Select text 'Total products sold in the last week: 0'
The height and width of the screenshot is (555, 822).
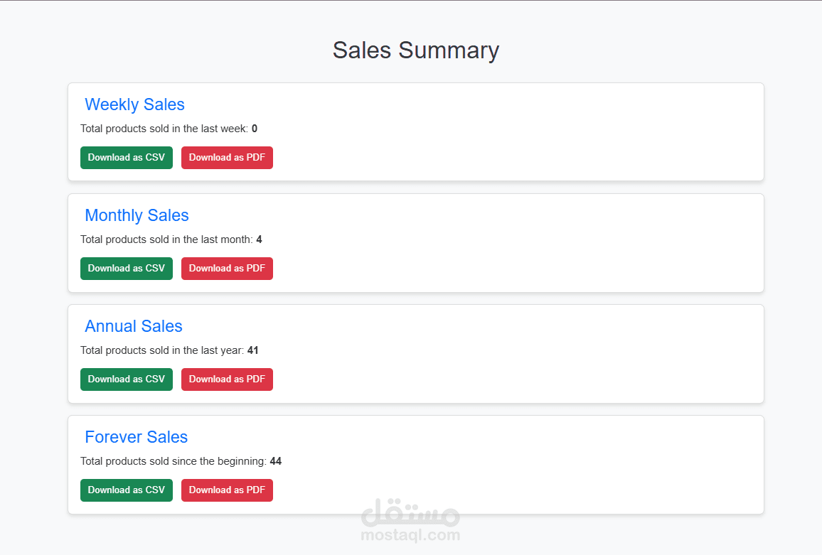tap(169, 129)
